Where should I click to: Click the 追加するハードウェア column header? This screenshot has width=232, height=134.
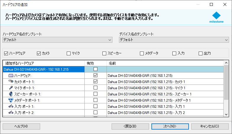point(44,63)
